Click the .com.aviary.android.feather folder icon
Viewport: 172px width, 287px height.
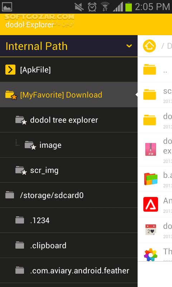tap(20, 270)
